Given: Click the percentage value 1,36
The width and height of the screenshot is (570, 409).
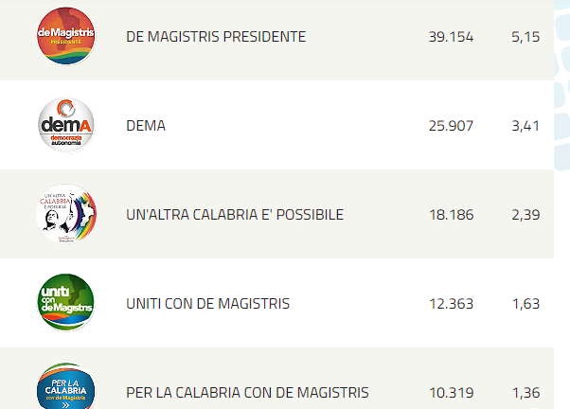Looking at the screenshot, I should (526, 393).
